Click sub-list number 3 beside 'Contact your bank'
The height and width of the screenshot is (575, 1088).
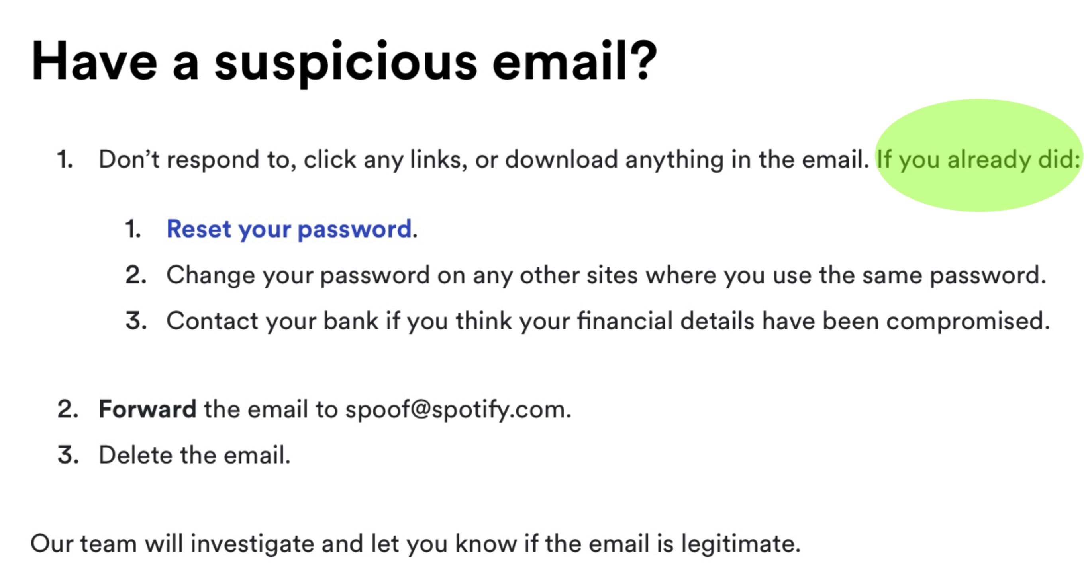136,321
